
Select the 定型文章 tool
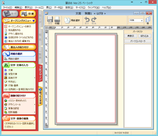(11, 74)
